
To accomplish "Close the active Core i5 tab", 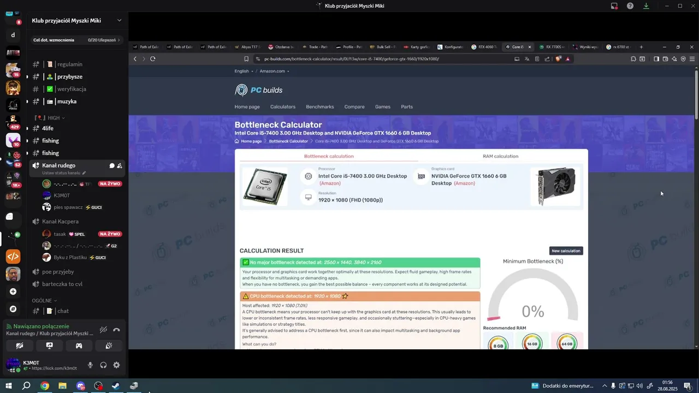I will 529,47.
